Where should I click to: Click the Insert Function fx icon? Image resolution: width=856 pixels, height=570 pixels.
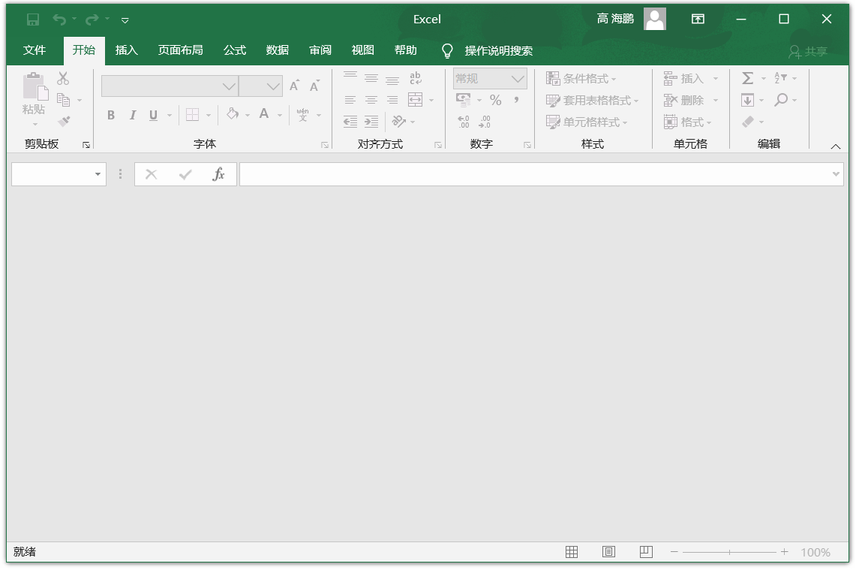(218, 174)
